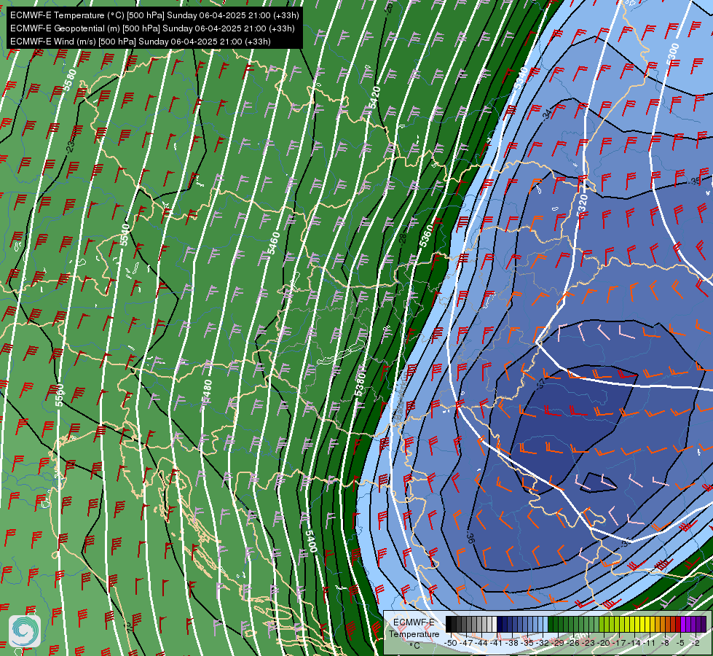Image resolution: width=713 pixels, height=656 pixels.
Task: Click the 5480 geopotential contour label
Action: (207, 391)
